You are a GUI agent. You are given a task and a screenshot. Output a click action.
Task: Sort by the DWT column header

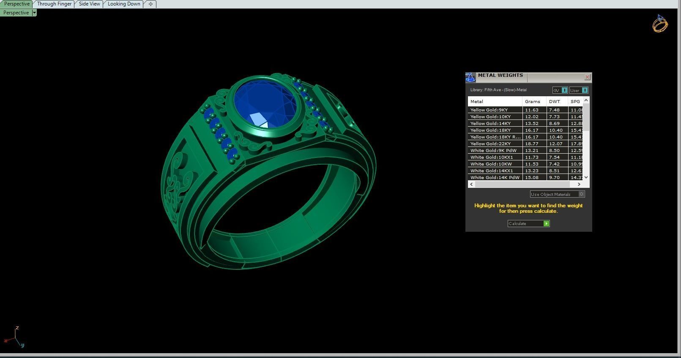click(x=557, y=101)
